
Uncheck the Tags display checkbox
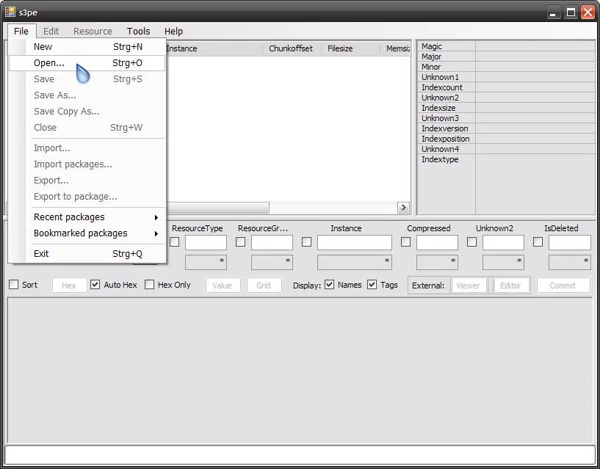[x=372, y=285]
